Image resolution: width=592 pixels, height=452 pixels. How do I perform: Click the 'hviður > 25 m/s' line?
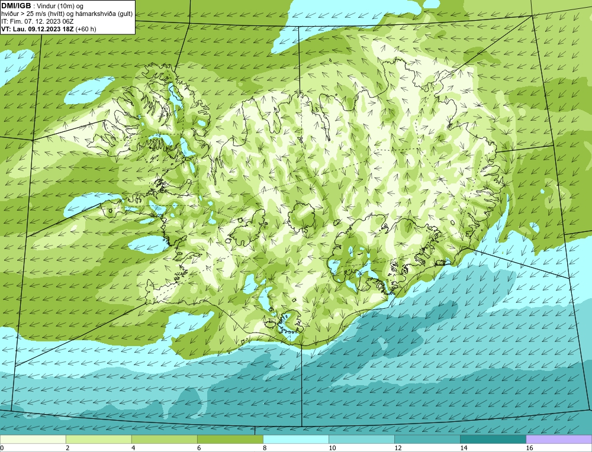point(67,14)
